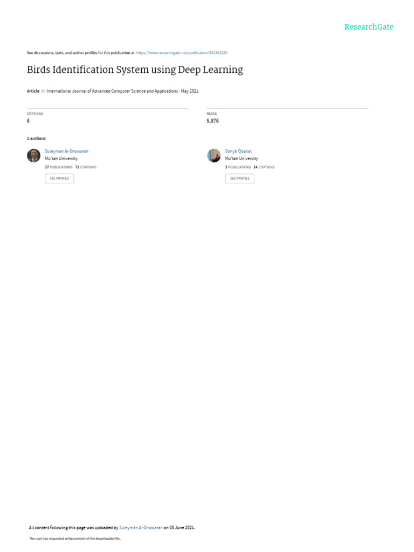Click the citations count 6

click(28, 121)
